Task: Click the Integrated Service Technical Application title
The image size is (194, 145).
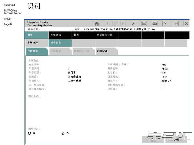Action: coord(39,24)
